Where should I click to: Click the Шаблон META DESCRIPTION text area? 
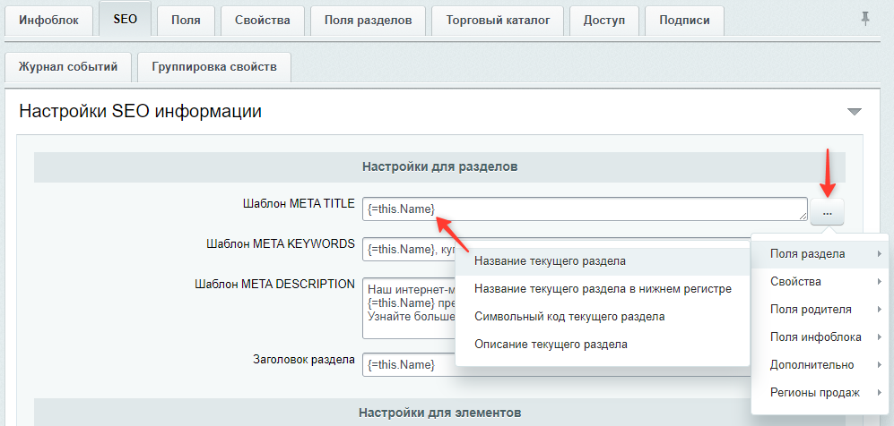pos(409,308)
